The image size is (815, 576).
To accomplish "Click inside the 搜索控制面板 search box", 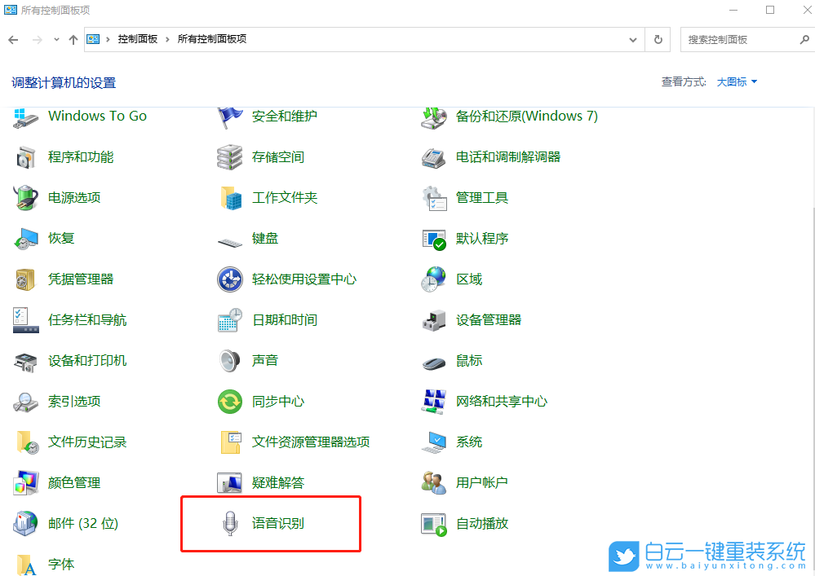I will coord(742,38).
